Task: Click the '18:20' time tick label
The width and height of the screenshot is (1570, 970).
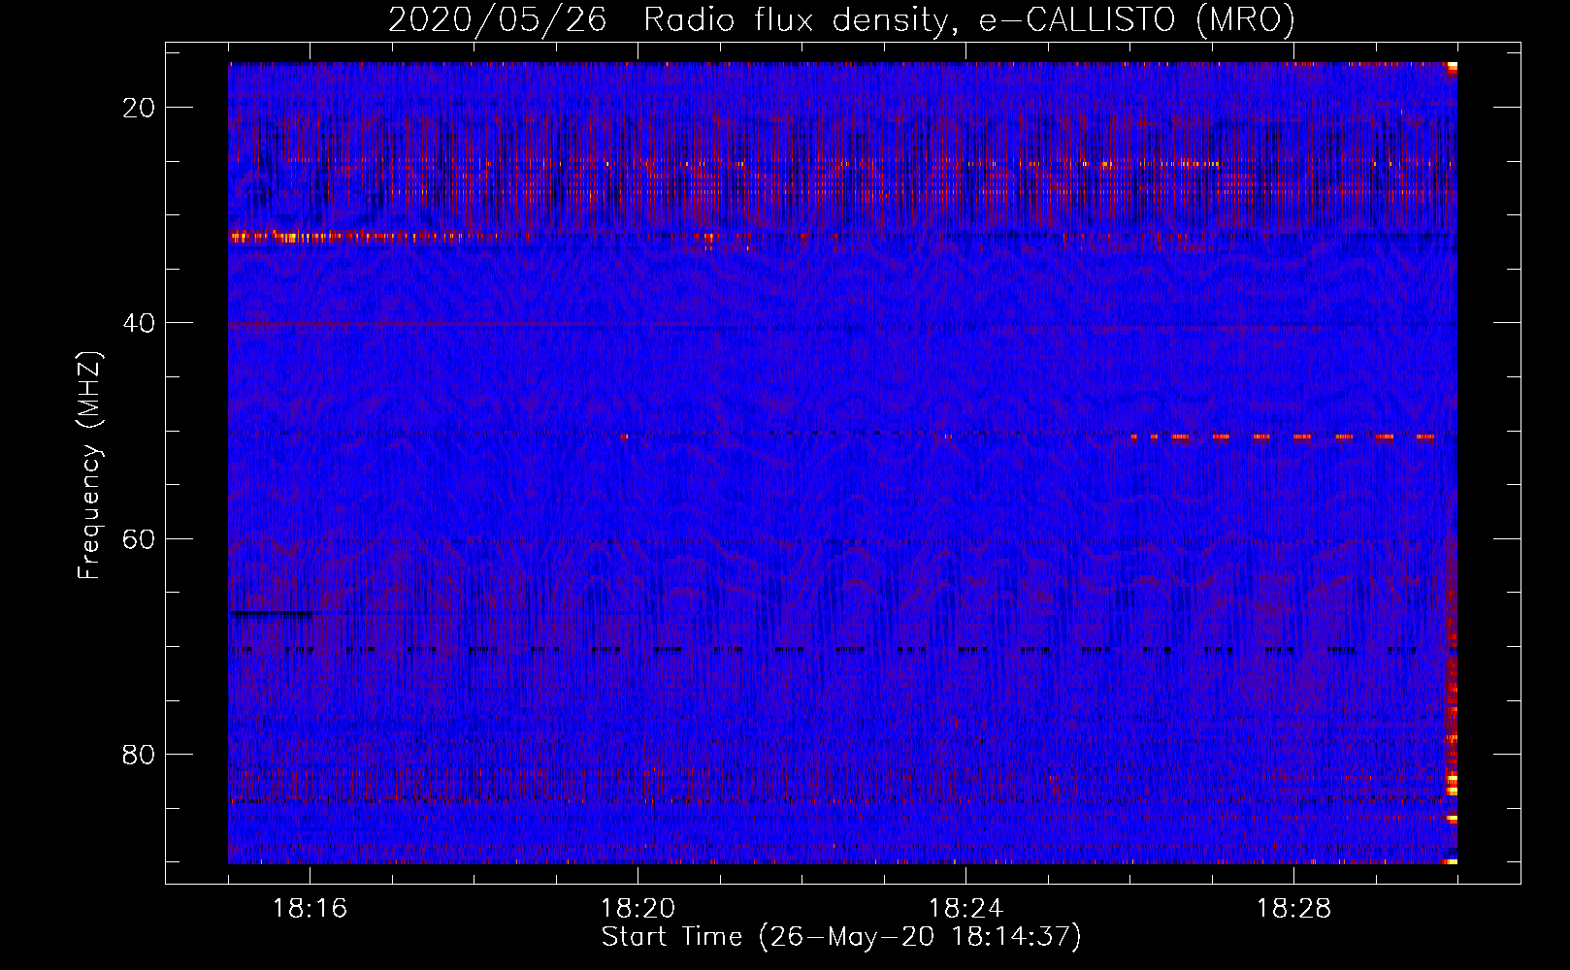Action: click(638, 909)
